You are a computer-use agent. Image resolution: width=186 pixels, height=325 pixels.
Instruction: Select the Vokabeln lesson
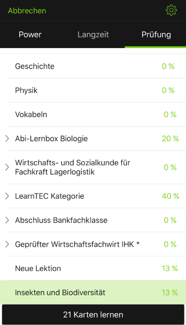point(93,114)
